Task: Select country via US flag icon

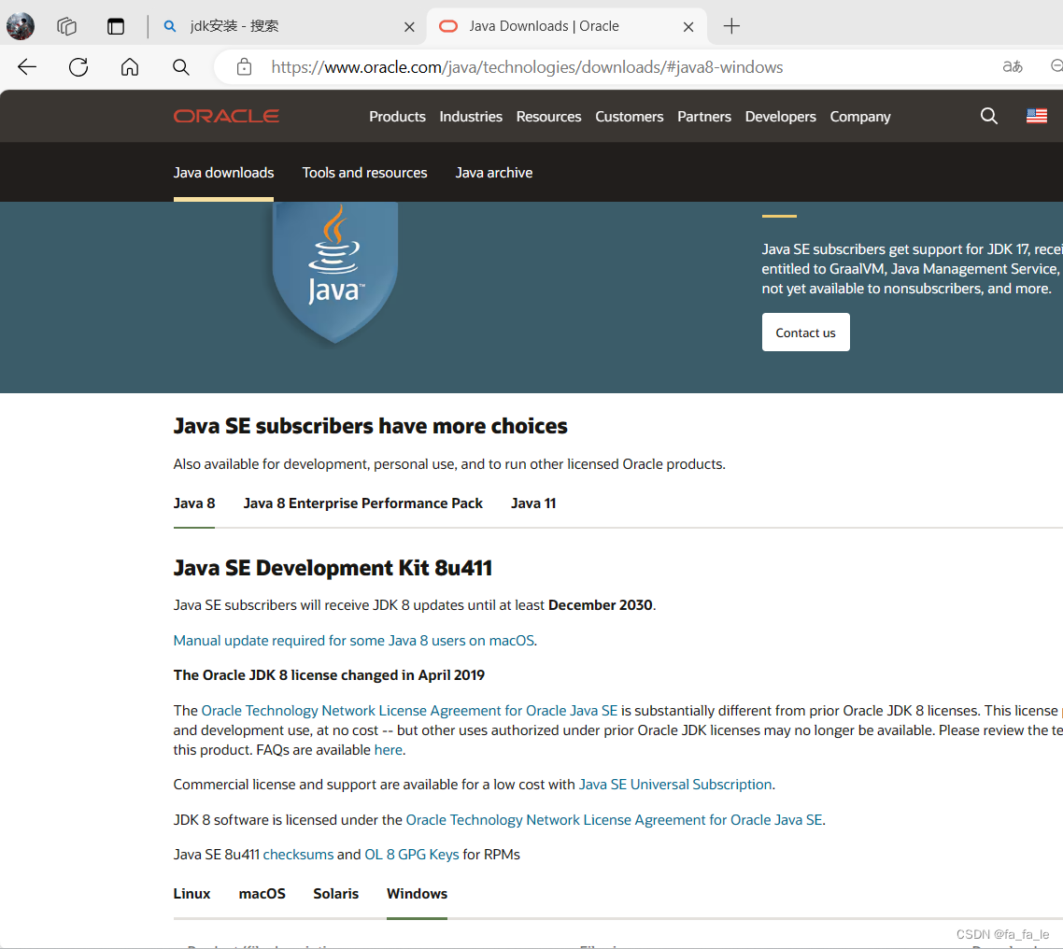Action: click(1037, 116)
